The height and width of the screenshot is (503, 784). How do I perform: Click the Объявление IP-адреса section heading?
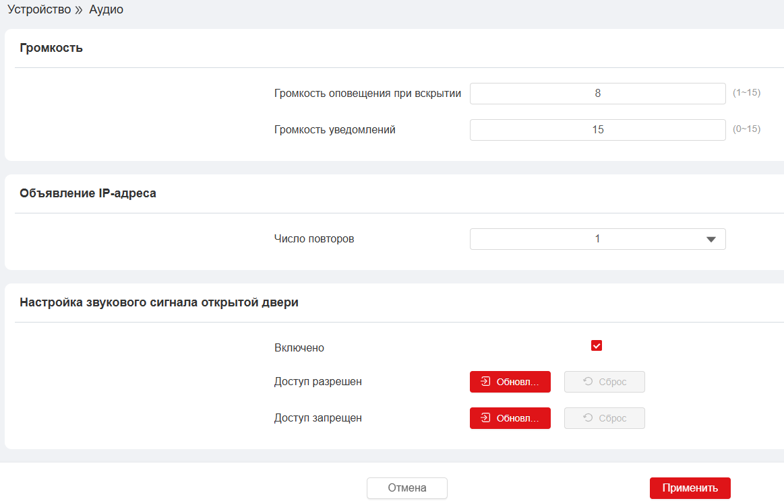(x=88, y=193)
